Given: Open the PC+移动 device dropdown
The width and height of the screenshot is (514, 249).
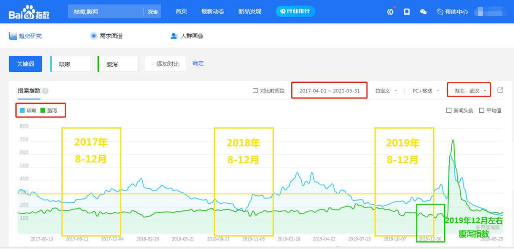Looking at the screenshot, I should pyautogui.click(x=425, y=90).
